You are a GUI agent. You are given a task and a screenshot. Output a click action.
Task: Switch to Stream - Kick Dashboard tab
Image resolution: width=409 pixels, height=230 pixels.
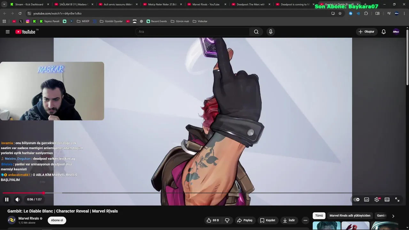click(29, 4)
